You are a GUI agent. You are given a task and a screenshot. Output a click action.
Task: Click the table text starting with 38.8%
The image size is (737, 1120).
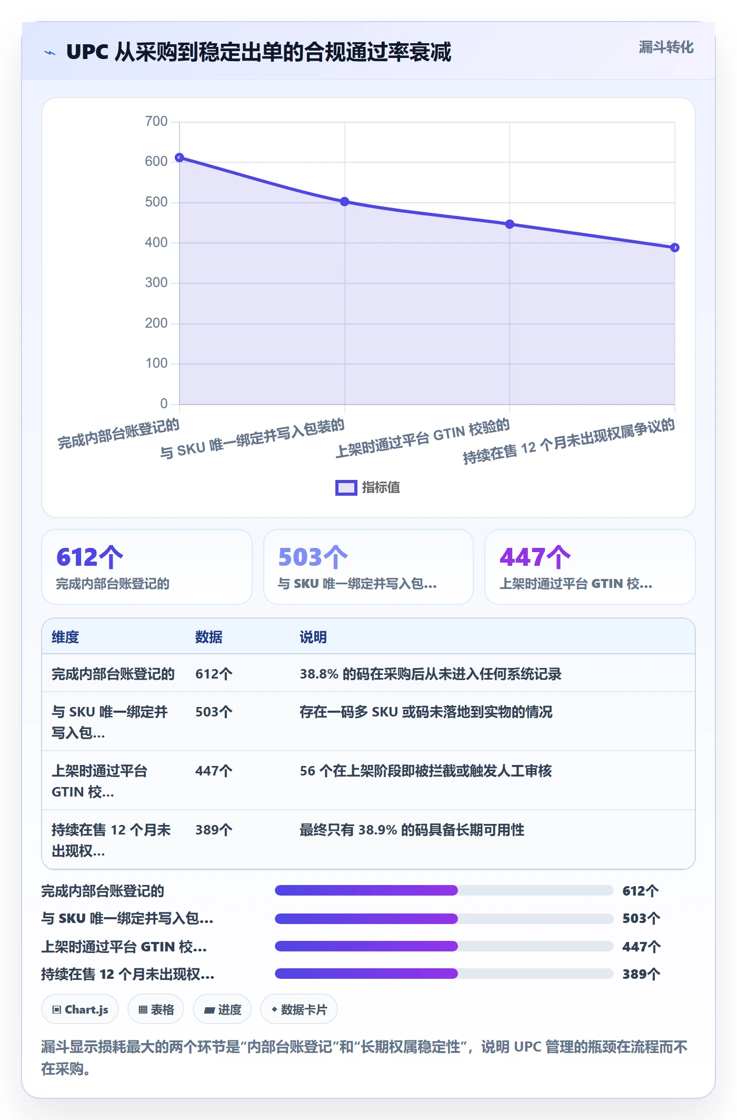(x=431, y=674)
